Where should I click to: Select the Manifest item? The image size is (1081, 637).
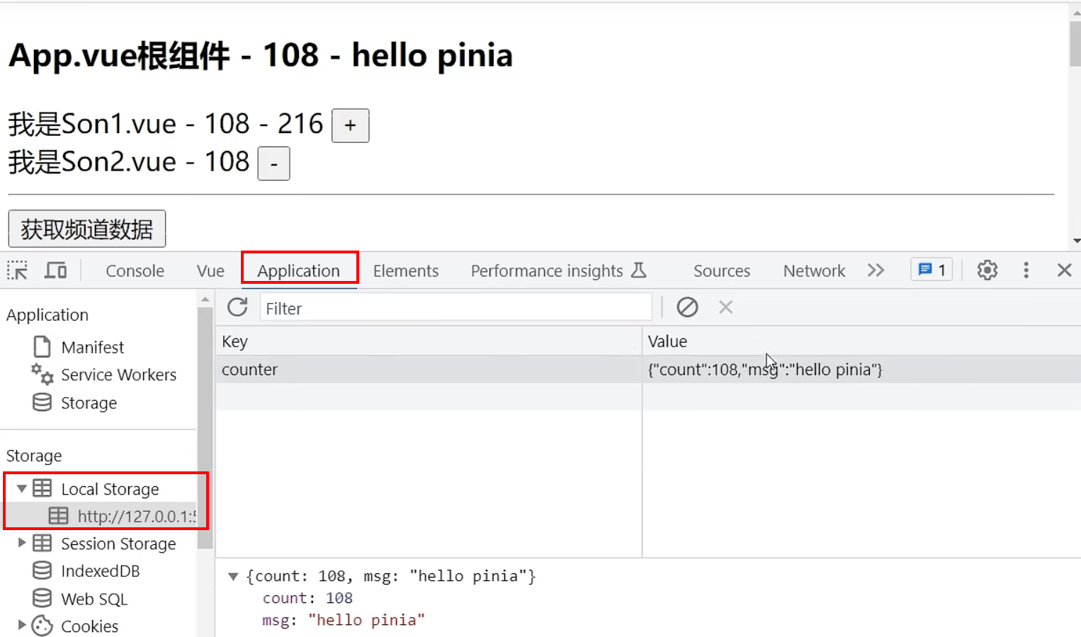[x=93, y=347]
